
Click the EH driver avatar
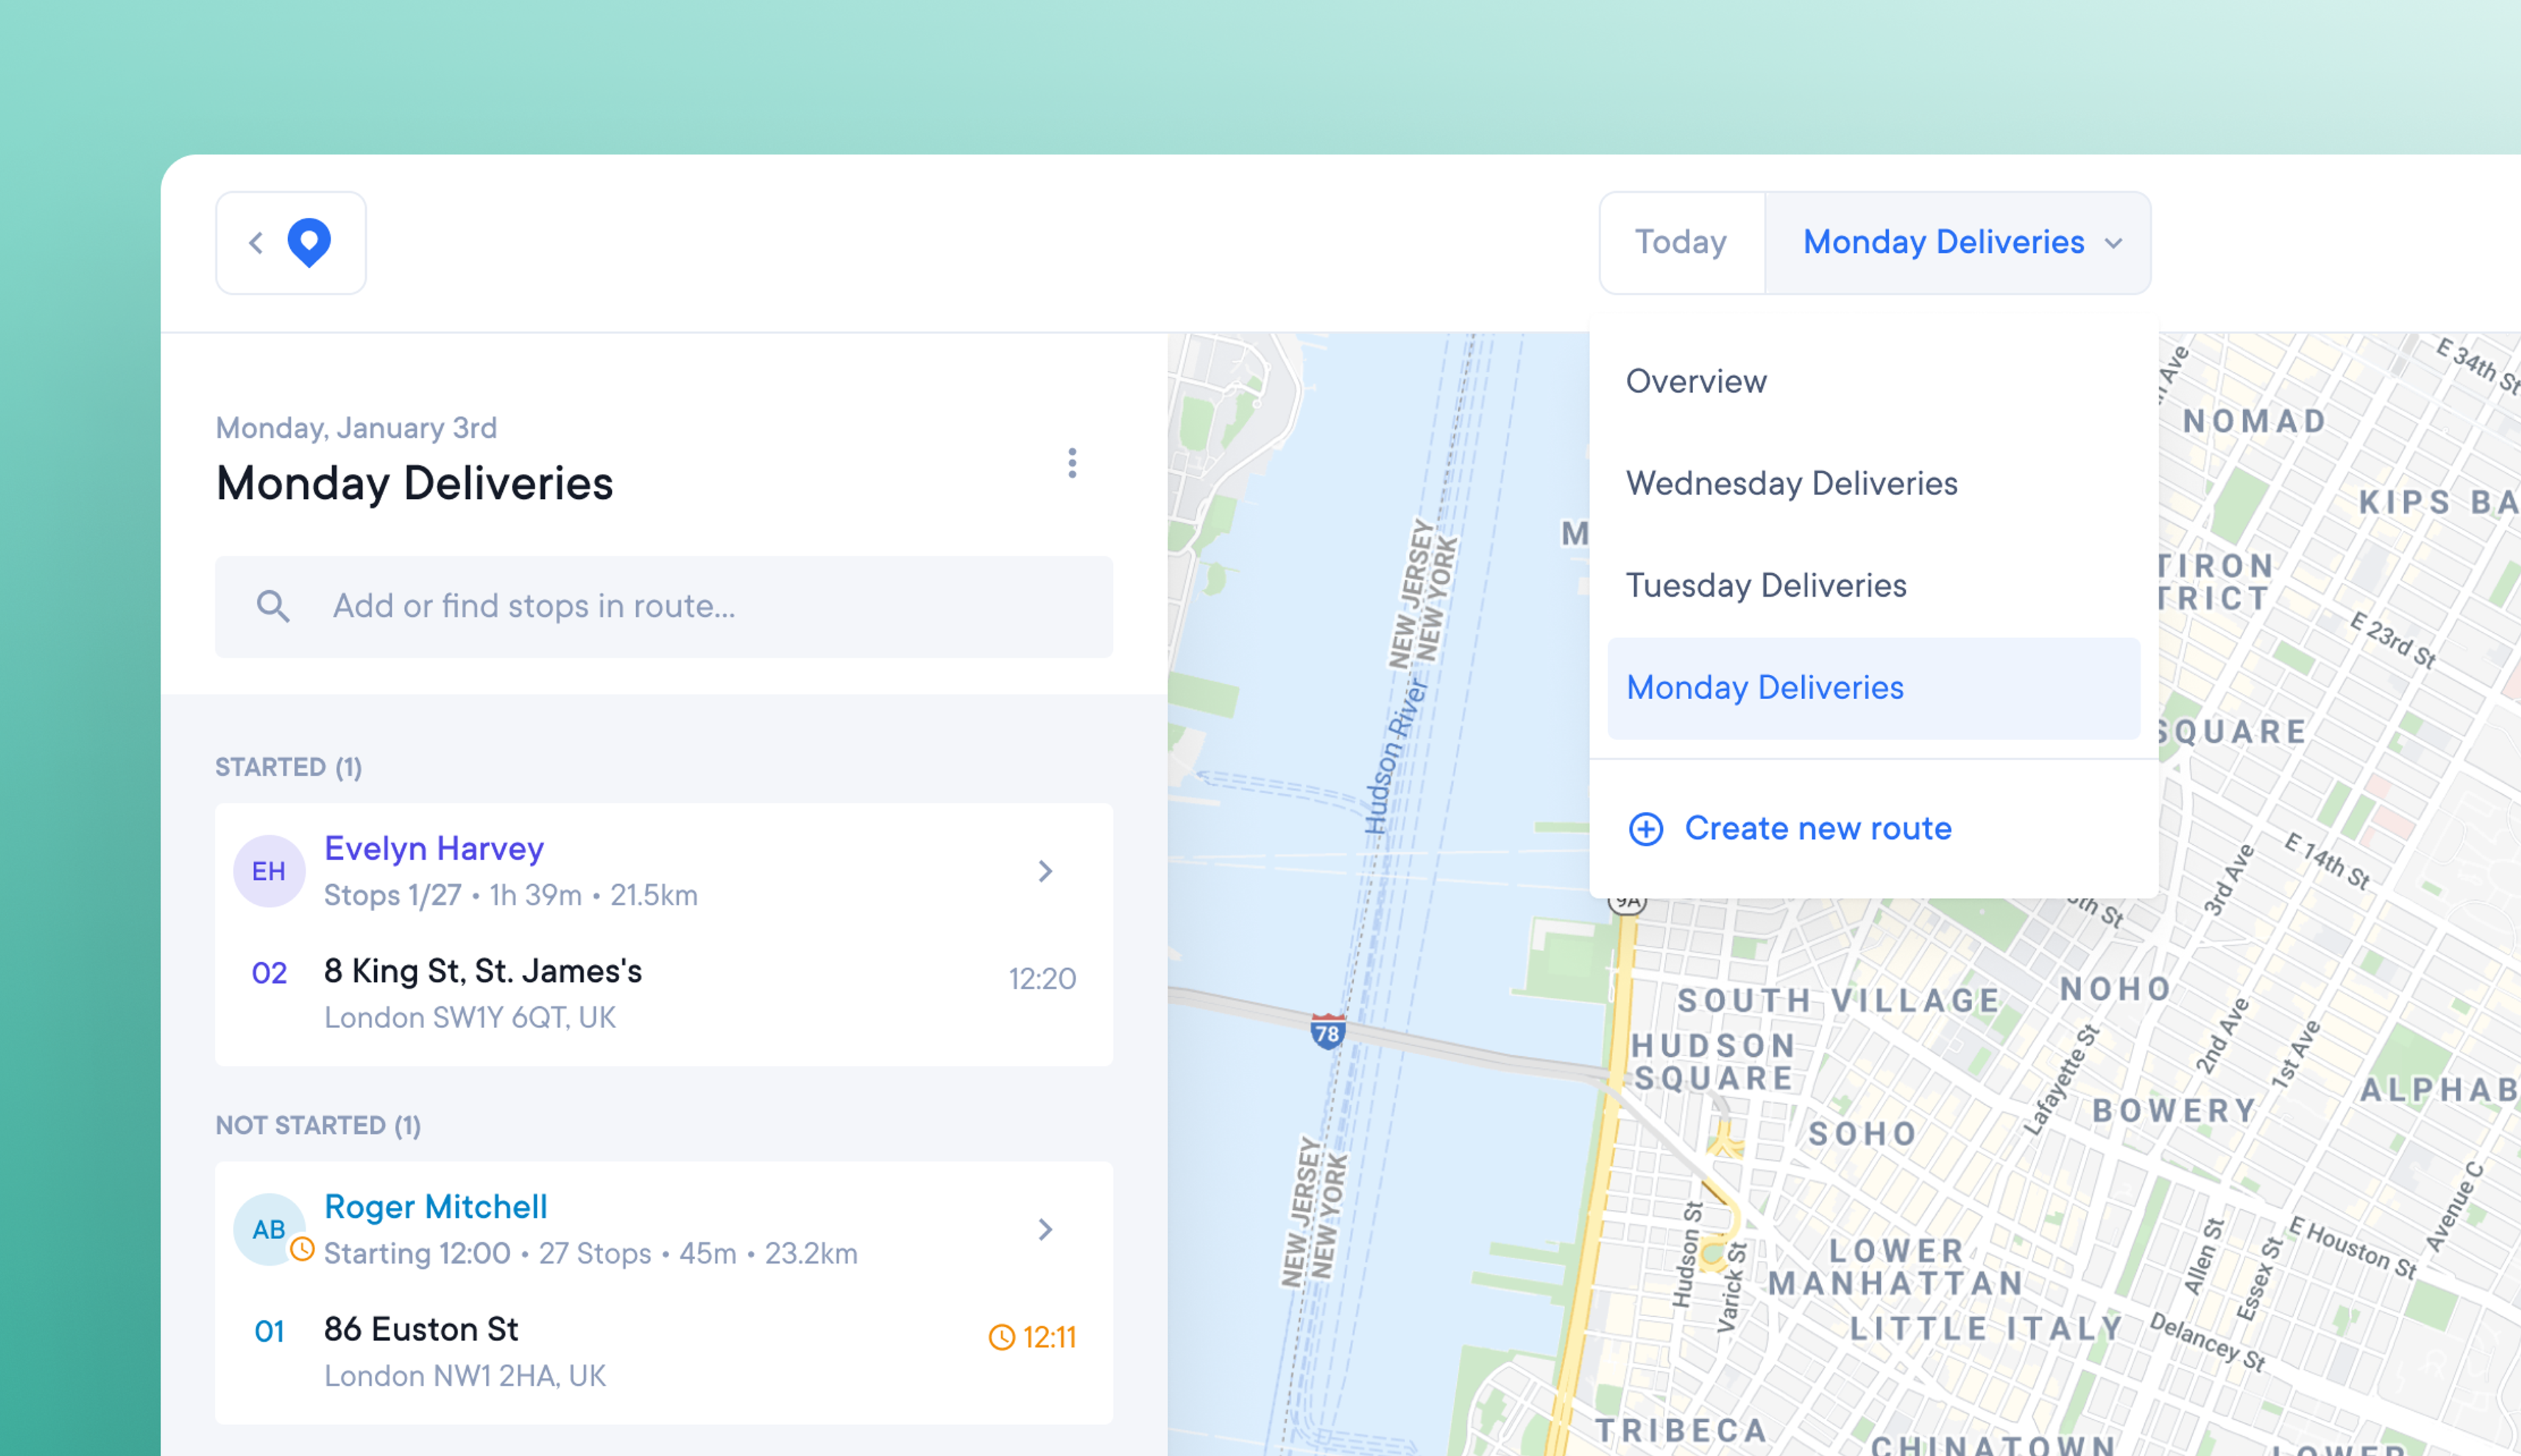(x=269, y=871)
